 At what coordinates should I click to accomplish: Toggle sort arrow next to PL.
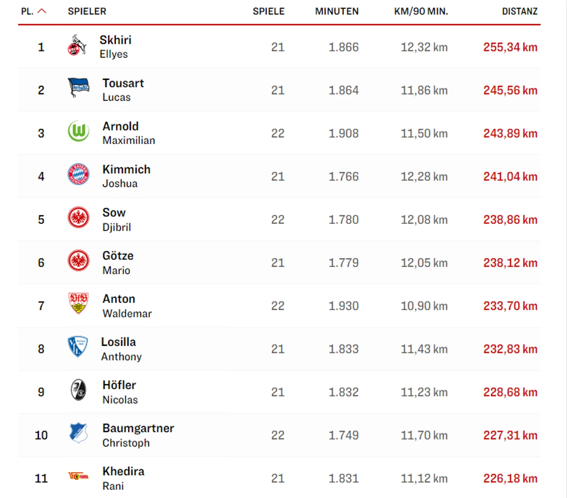pos(42,11)
